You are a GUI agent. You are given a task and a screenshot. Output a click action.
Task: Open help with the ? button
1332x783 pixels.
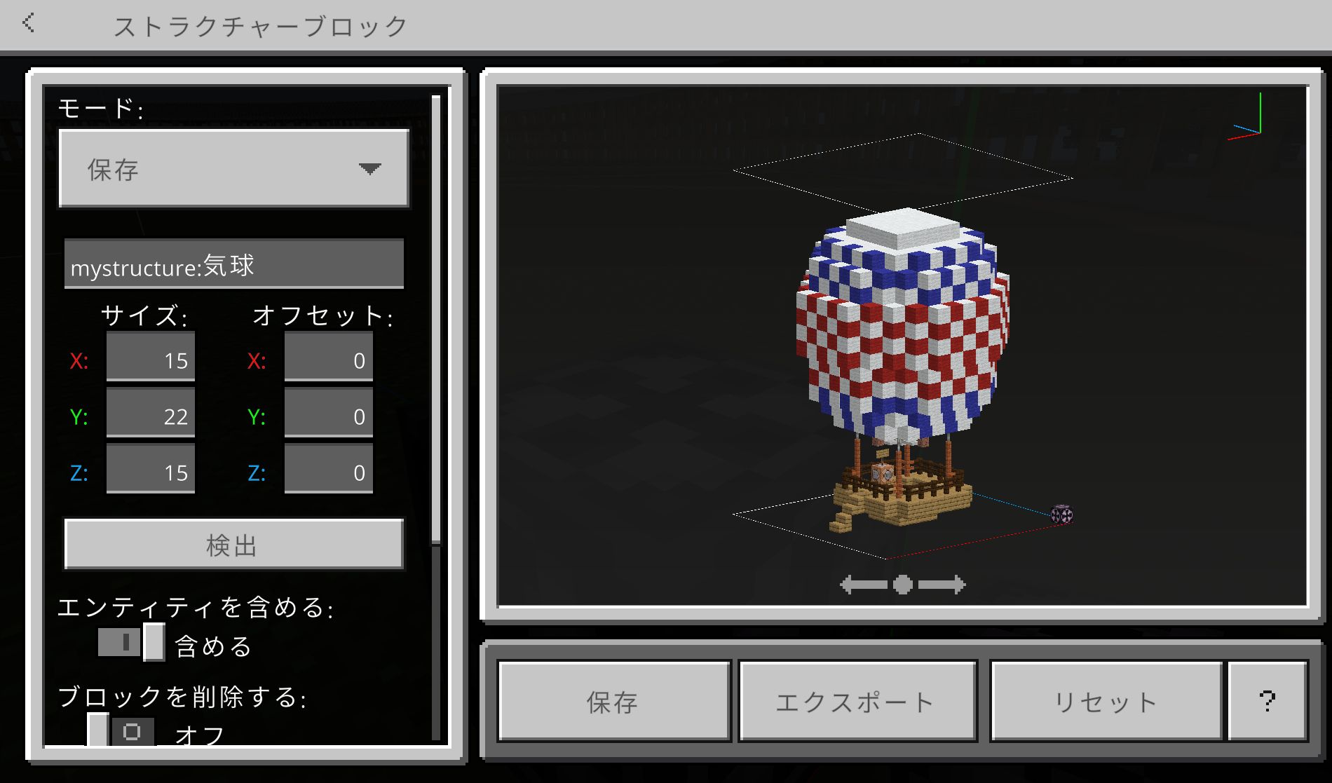coord(1268,701)
